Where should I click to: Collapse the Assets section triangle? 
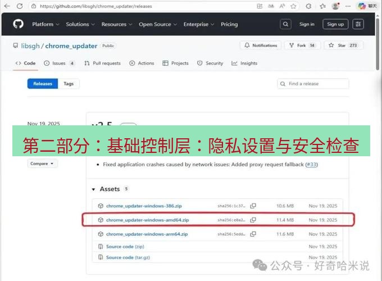(93, 189)
